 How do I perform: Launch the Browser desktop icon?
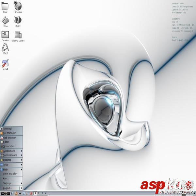click(x=18, y=7)
